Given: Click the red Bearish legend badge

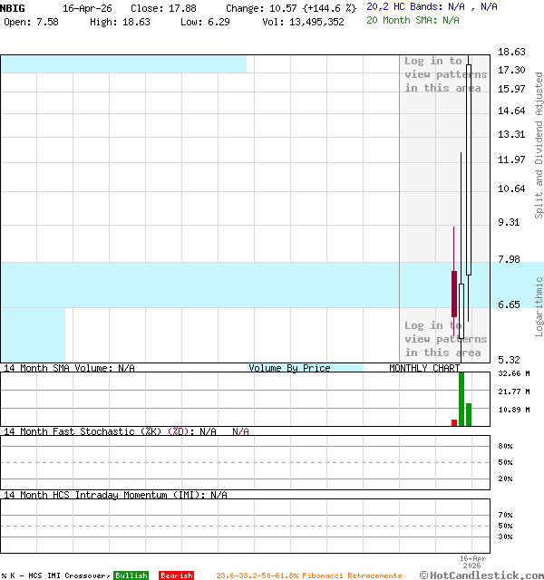Looking at the screenshot, I should [176, 575].
